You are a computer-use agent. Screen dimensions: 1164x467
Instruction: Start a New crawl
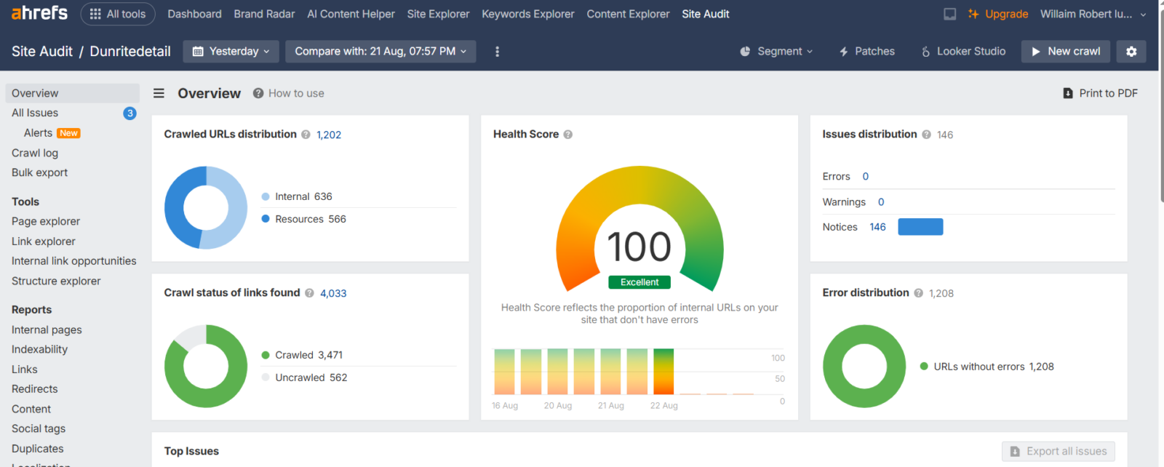point(1066,51)
